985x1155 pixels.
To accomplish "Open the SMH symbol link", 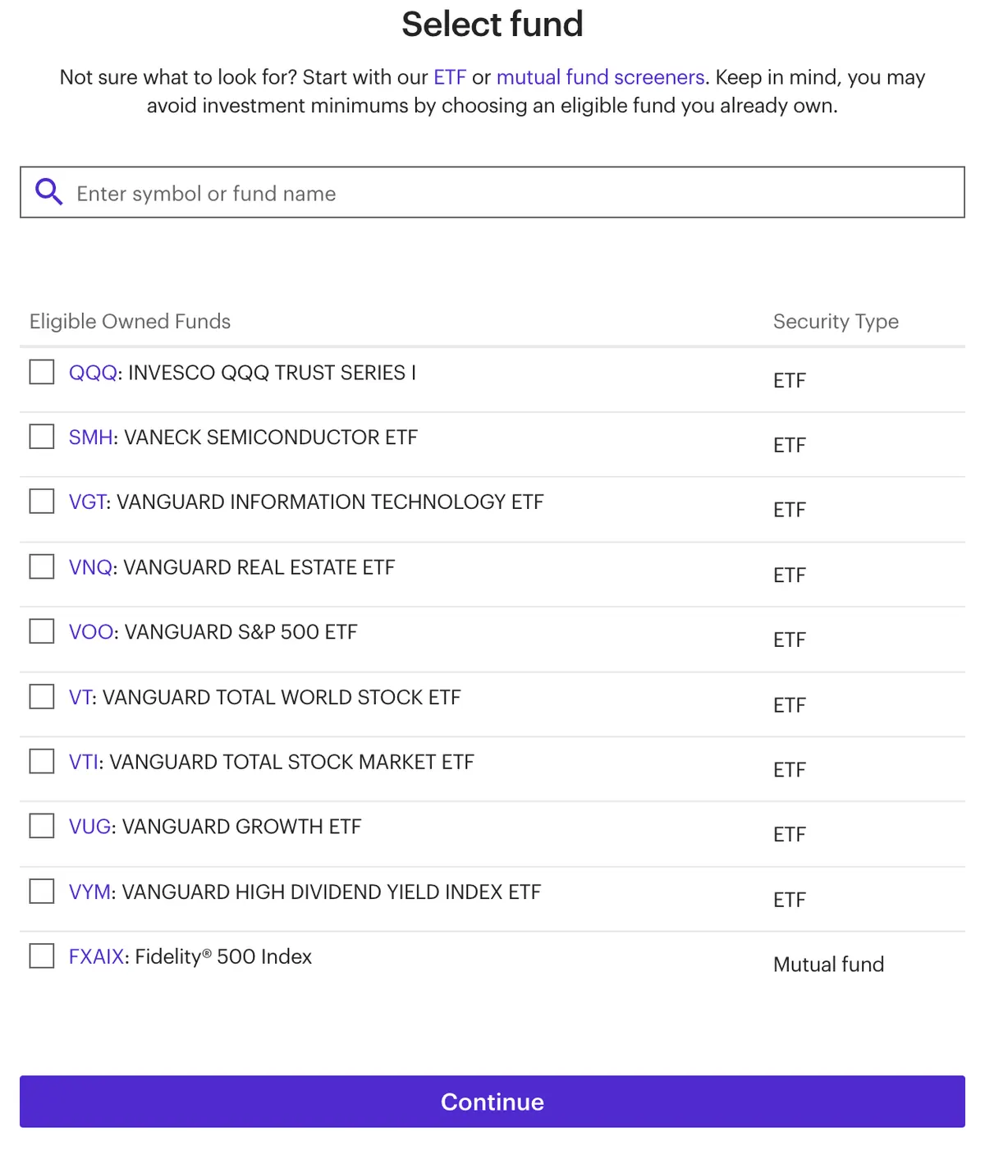I will [90, 438].
